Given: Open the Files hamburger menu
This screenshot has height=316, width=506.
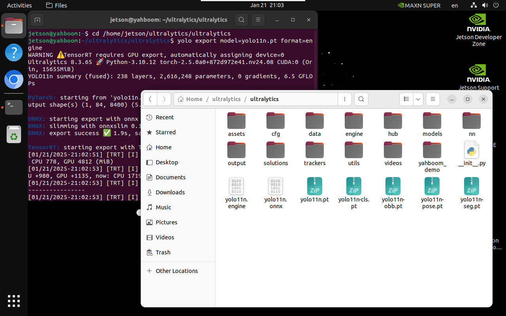Looking at the screenshot, I should pos(433,99).
